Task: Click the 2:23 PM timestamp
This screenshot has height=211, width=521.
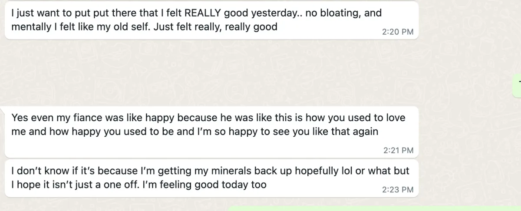Action: [x=397, y=190]
